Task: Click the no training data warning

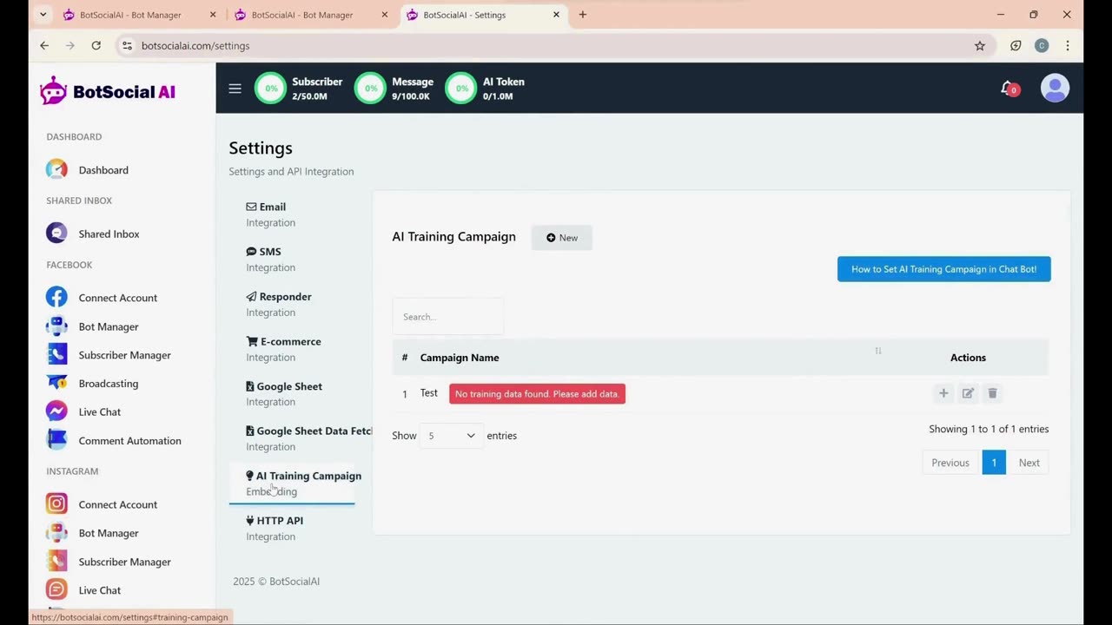Action: pos(537,394)
